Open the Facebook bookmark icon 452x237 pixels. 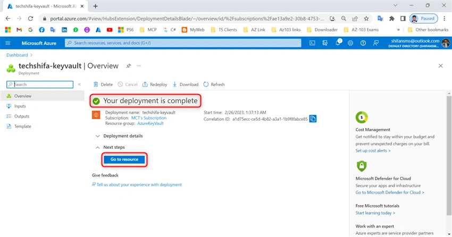[x=41, y=30]
